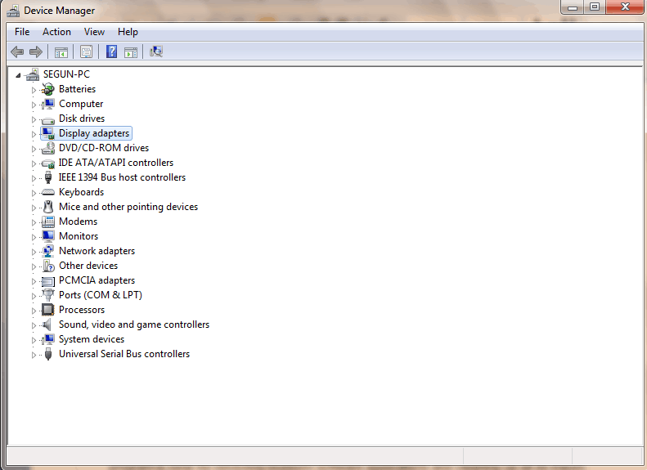Expand Universal Serial Bus controllers arrow
647x470 pixels.
(x=34, y=355)
